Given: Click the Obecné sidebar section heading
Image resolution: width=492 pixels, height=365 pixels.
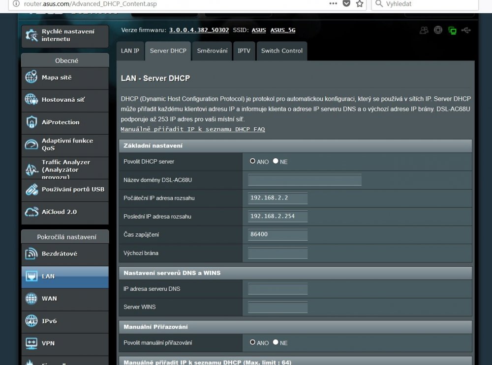Looking at the screenshot, I should click(x=65, y=60).
